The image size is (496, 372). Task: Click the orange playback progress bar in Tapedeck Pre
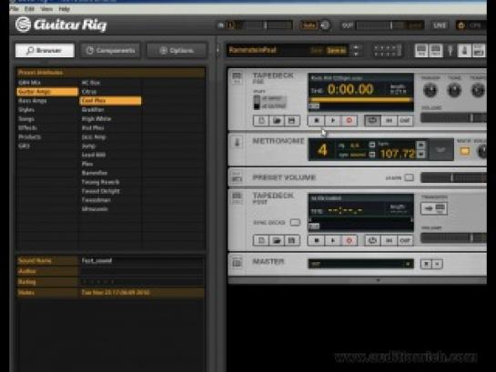(361, 100)
